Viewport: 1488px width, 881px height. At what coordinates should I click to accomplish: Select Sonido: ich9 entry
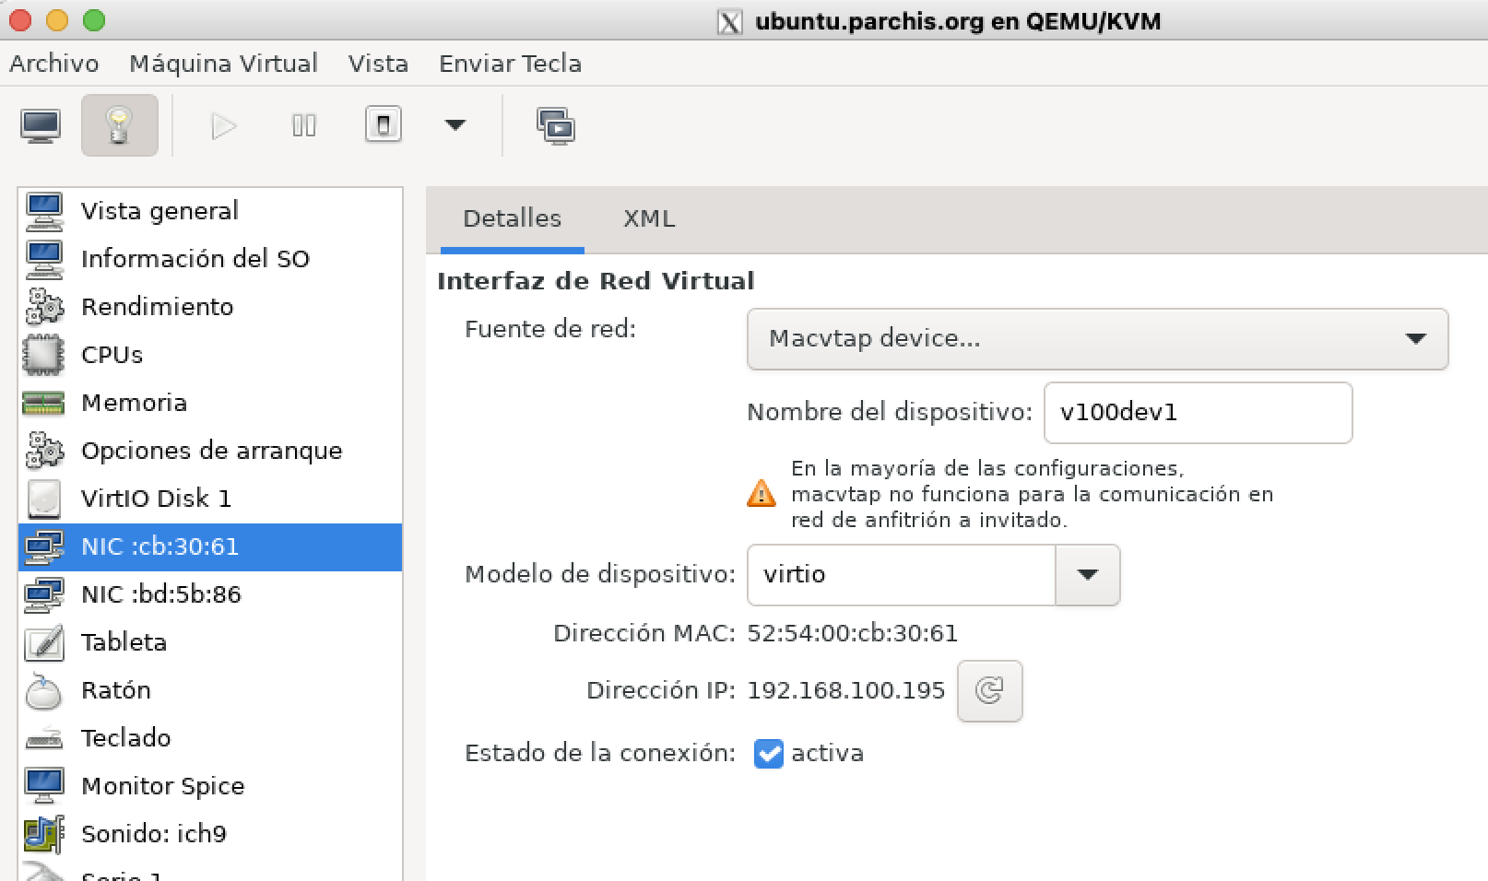pyautogui.click(x=210, y=834)
